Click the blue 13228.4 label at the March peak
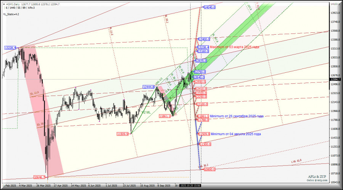Image resolution: width=343 pixels, height=190 pixels. (10, 48)
